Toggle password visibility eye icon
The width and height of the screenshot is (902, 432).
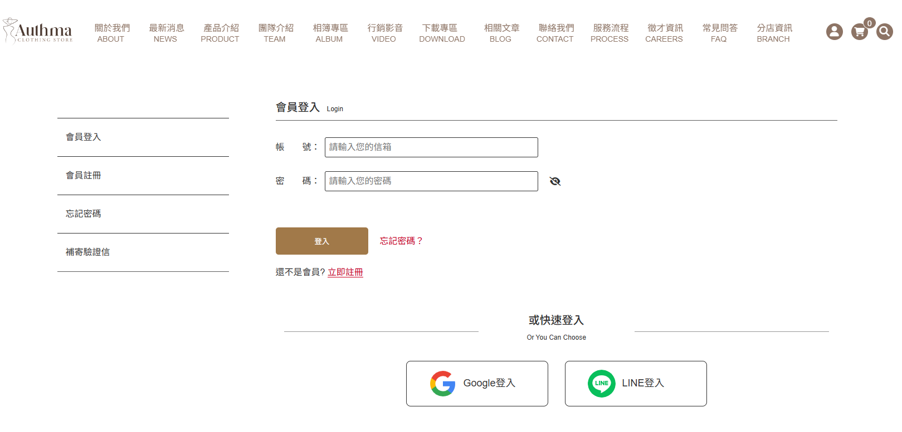(x=555, y=181)
